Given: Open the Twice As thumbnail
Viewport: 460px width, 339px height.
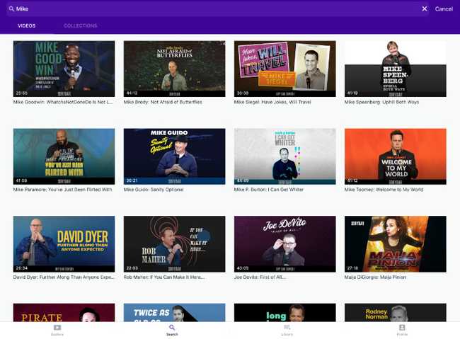Looking at the screenshot, I should (x=175, y=313).
